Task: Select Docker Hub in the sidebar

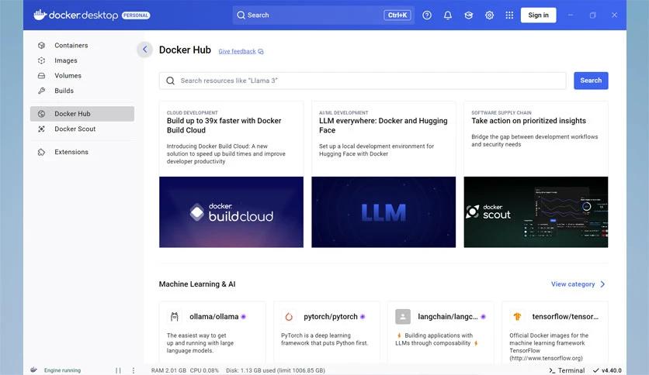Action: [82, 114]
